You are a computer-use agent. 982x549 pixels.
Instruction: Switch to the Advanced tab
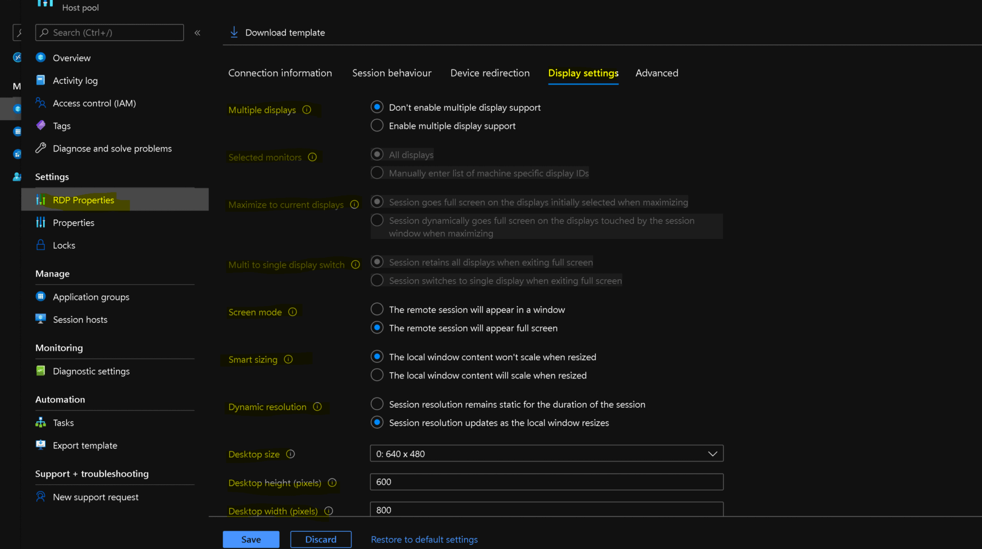pos(656,73)
